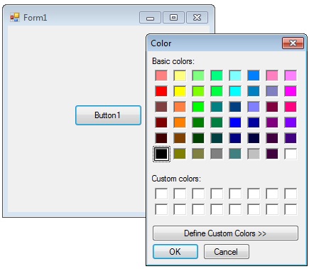This screenshot has width=309, height=269.
Task: Select the light silver swatch in bottom row
Action: 254,154
